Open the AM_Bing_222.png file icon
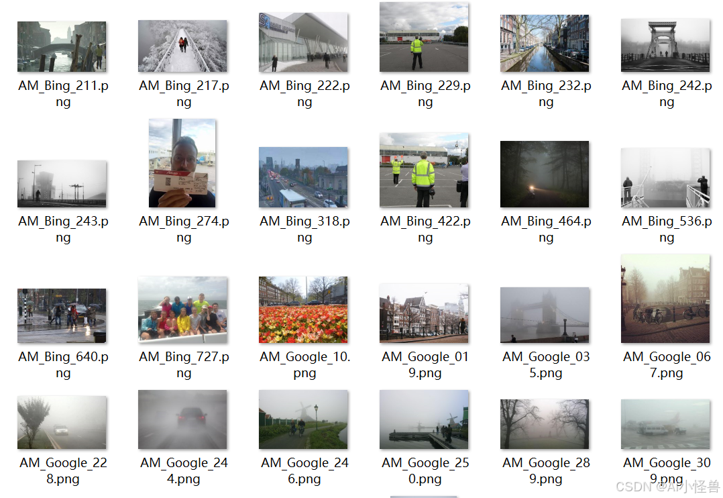 (x=303, y=42)
